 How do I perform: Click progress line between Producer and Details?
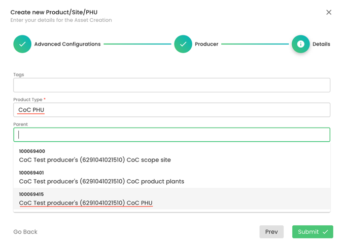[255, 44]
